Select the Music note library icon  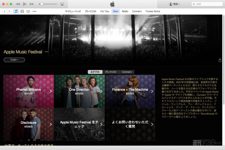(16, 11)
